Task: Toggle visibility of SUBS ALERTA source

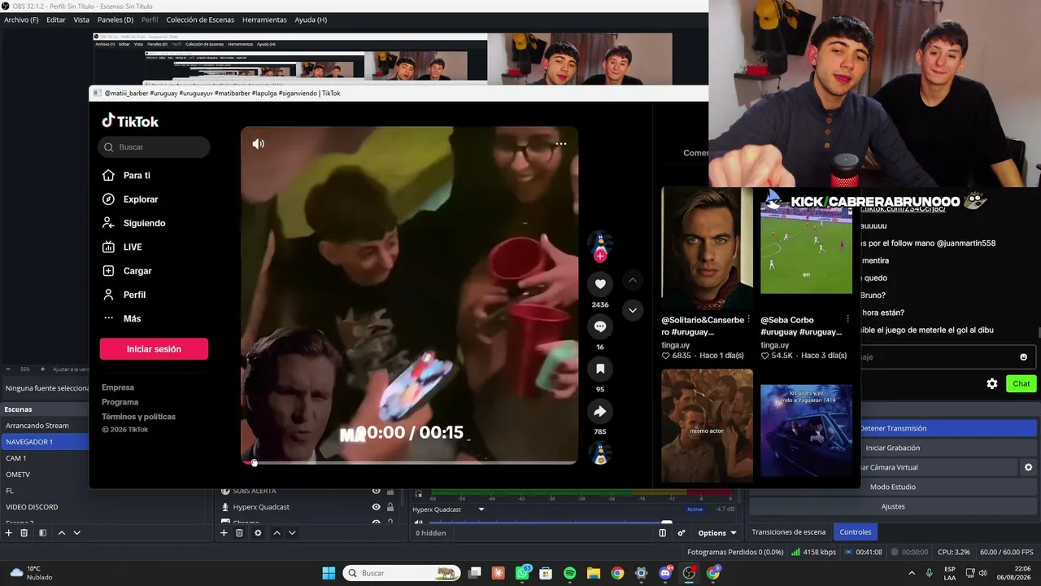Action: [376, 491]
